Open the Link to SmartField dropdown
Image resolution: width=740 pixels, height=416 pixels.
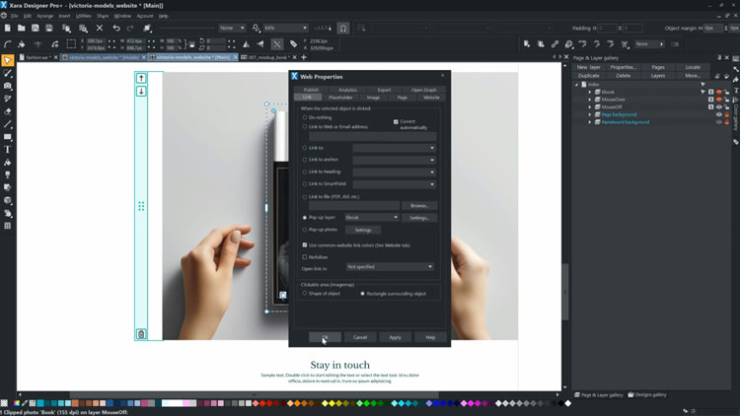(x=394, y=184)
